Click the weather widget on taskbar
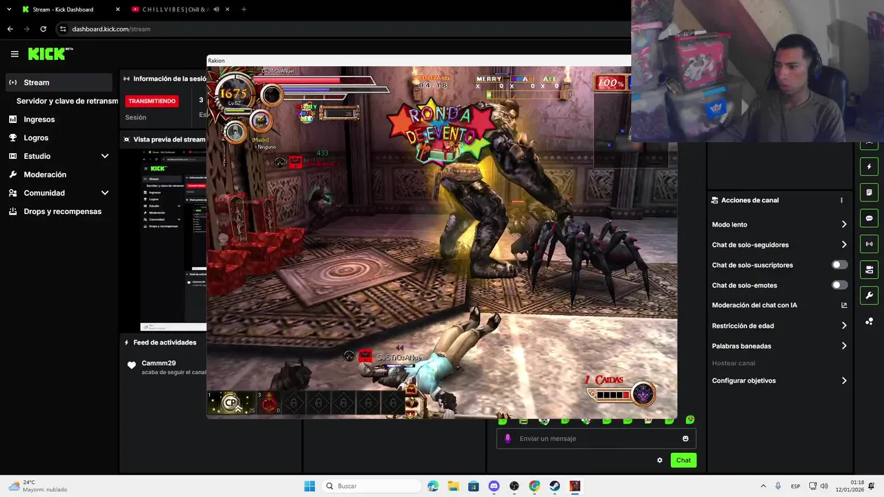The width and height of the screenshot is (884, 497). 38,486
